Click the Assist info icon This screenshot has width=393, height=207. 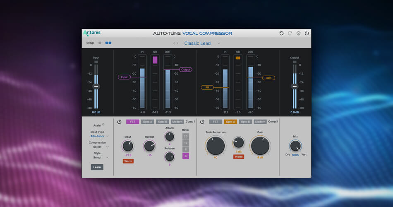click(103, 125)
